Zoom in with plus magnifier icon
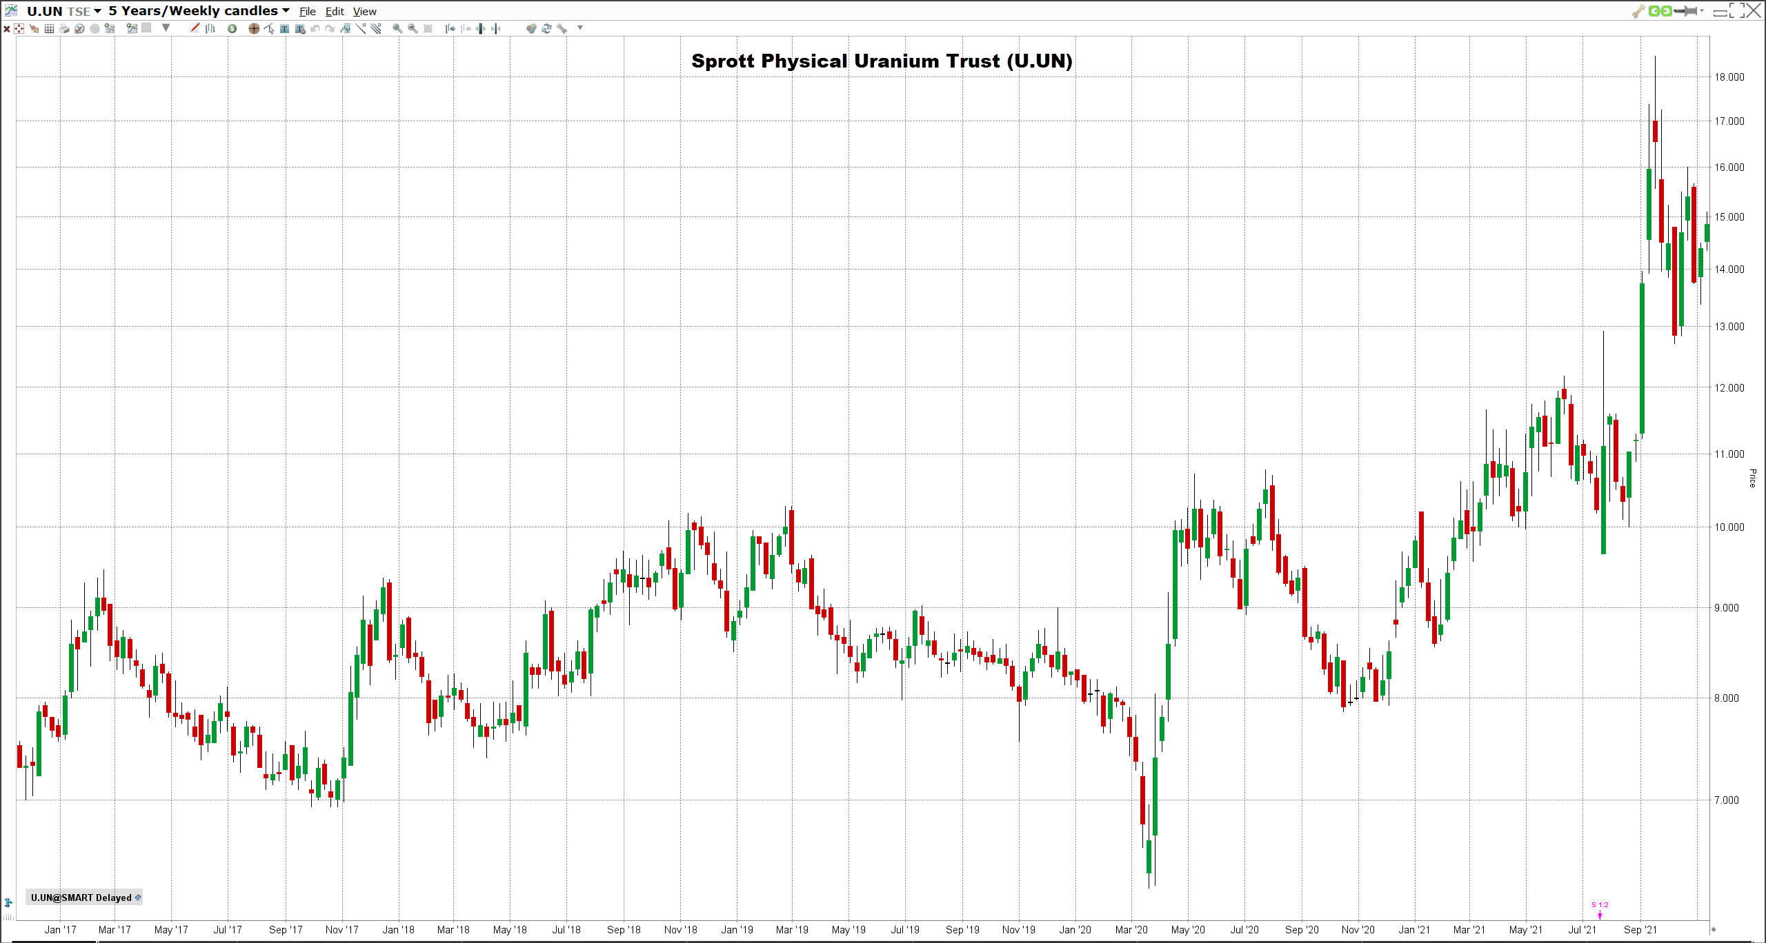This screenshot has height=943, width=1766. click(x=397, y=29)
